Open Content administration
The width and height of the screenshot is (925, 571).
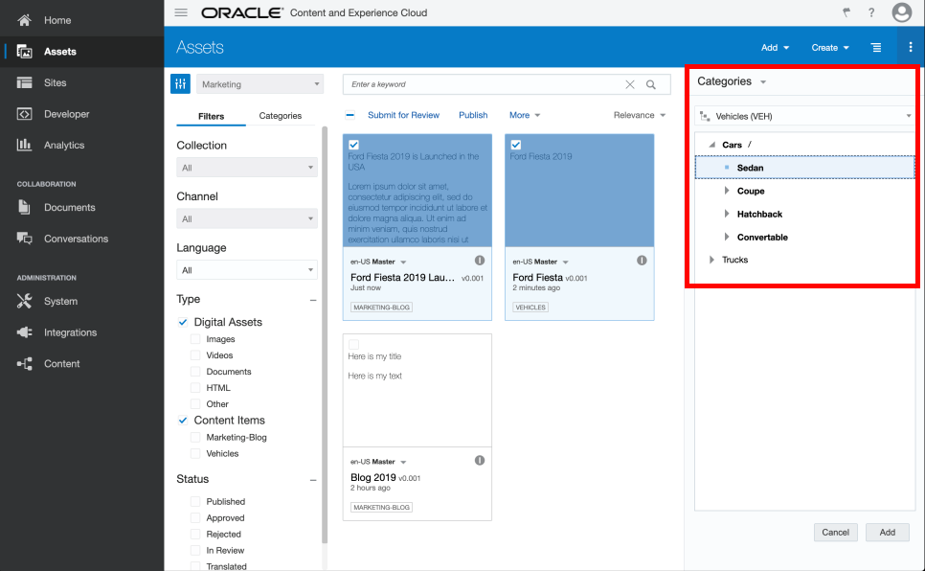point(61,364)
